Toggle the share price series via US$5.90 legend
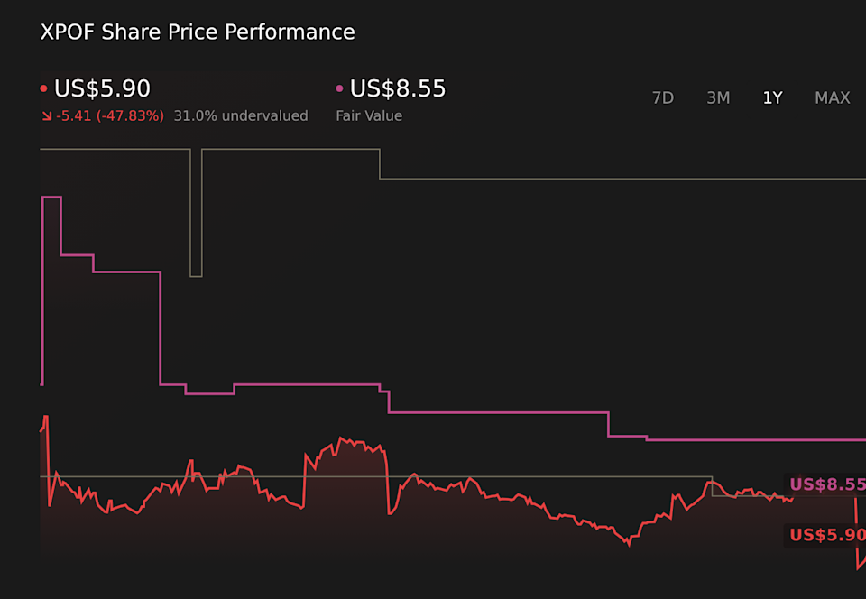 101,88
